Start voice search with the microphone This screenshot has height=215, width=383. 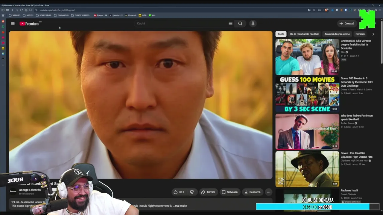point(253,24)
